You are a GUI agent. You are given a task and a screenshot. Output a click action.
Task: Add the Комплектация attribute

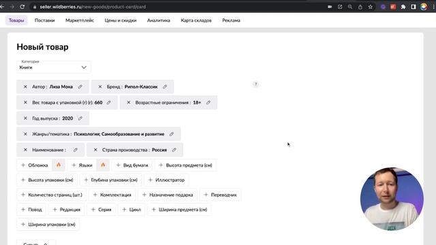[x=112, y=195]
